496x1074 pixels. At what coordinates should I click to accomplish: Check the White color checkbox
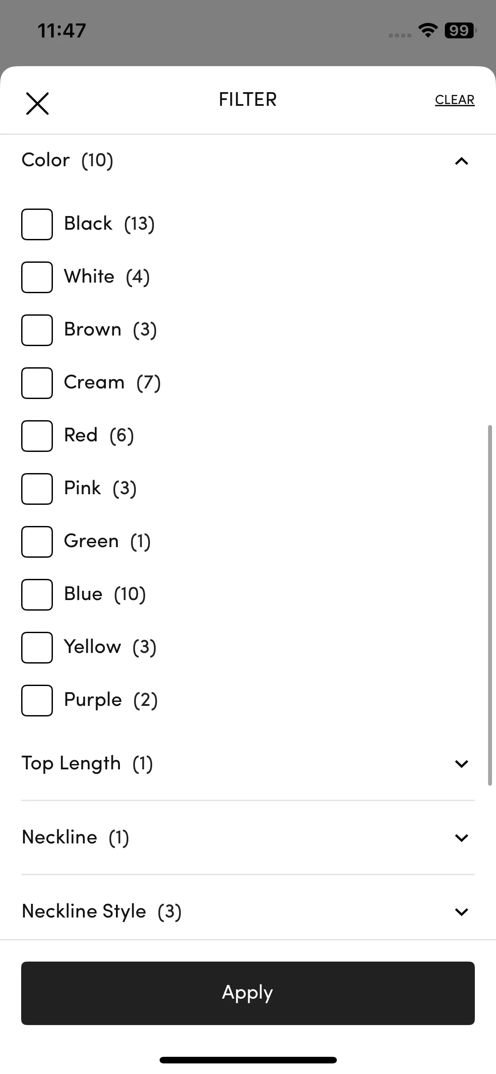[37, 277]
